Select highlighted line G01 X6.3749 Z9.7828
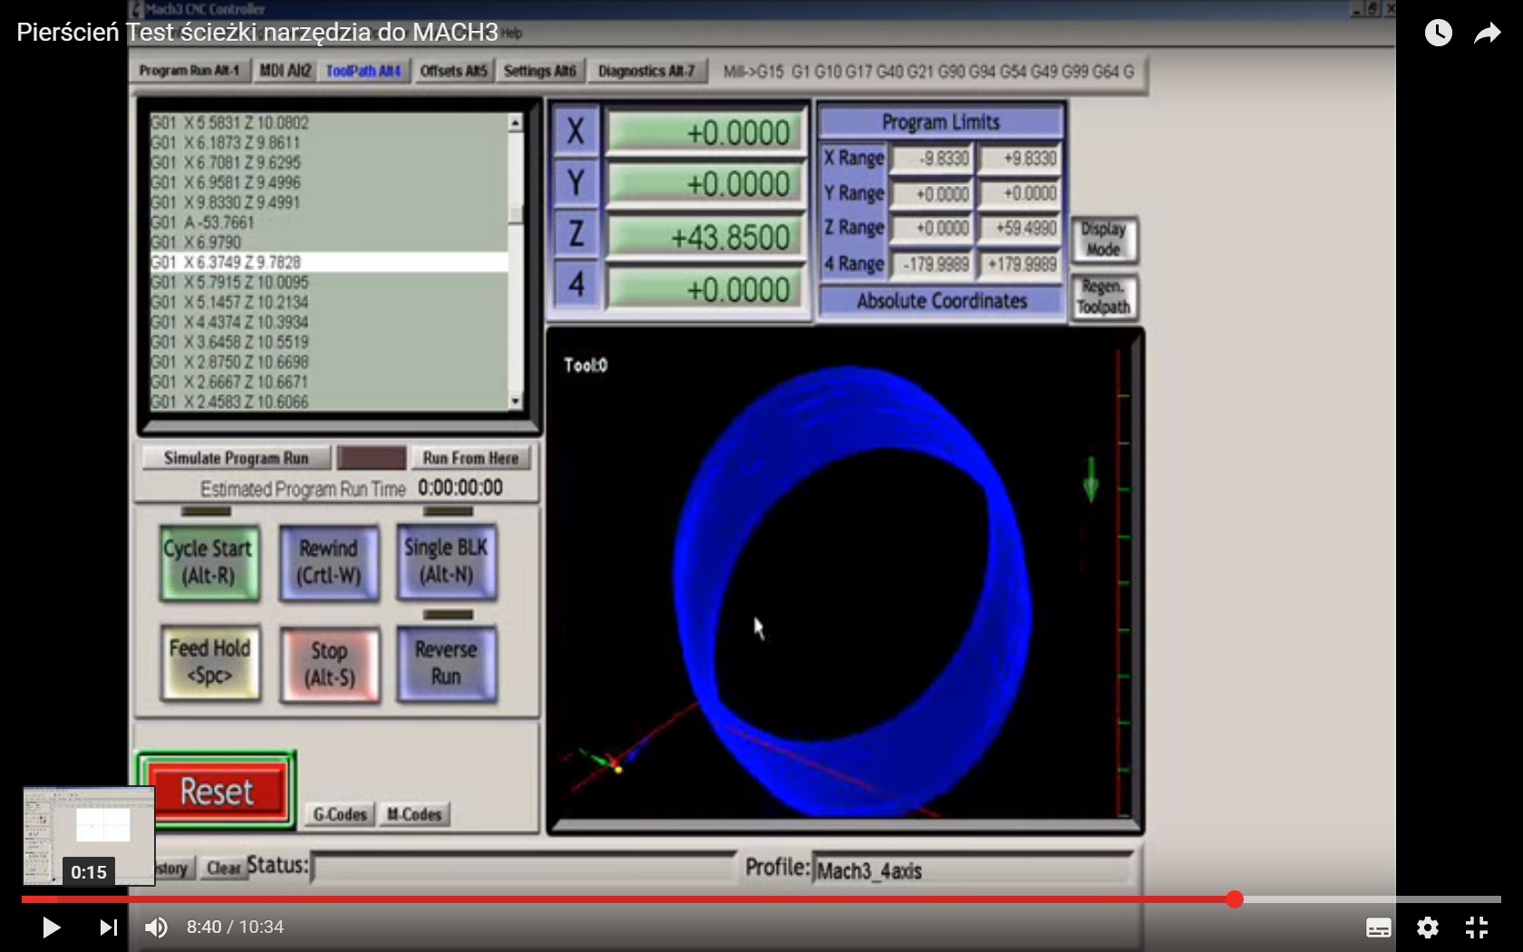 point(328,262)
